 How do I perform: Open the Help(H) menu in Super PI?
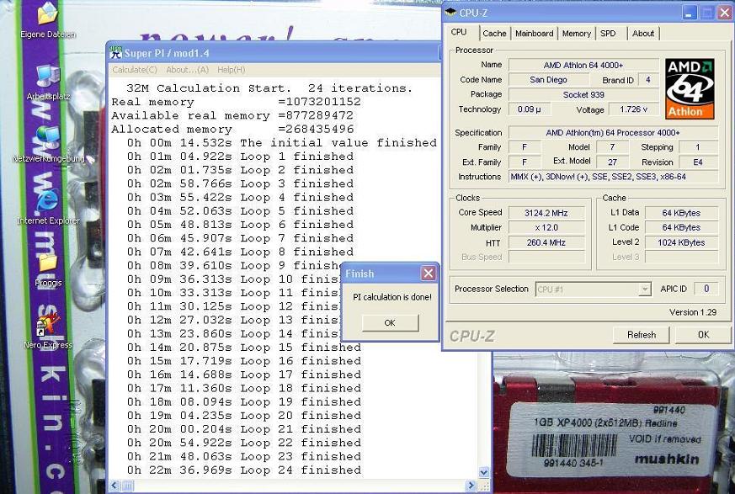tap(231, 70)
